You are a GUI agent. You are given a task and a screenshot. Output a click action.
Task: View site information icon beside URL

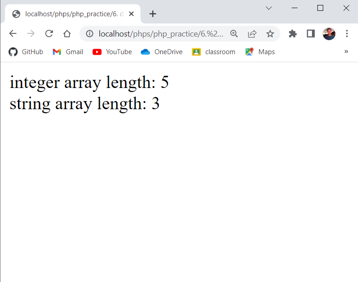click(89, 33)
